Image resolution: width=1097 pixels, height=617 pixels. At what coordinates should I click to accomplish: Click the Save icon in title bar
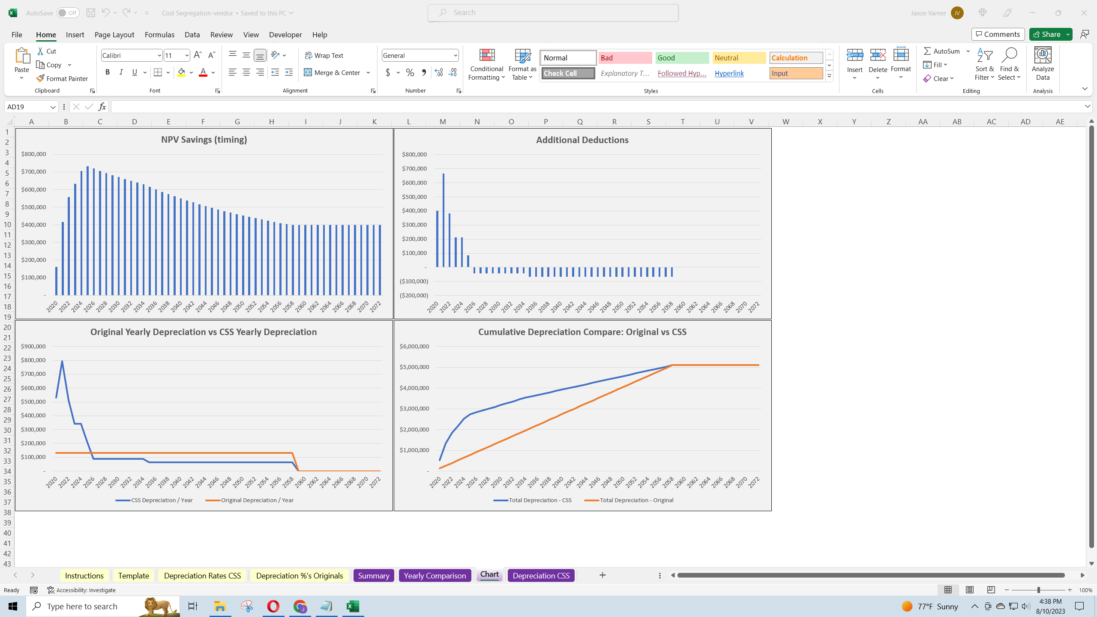point(90,13)
